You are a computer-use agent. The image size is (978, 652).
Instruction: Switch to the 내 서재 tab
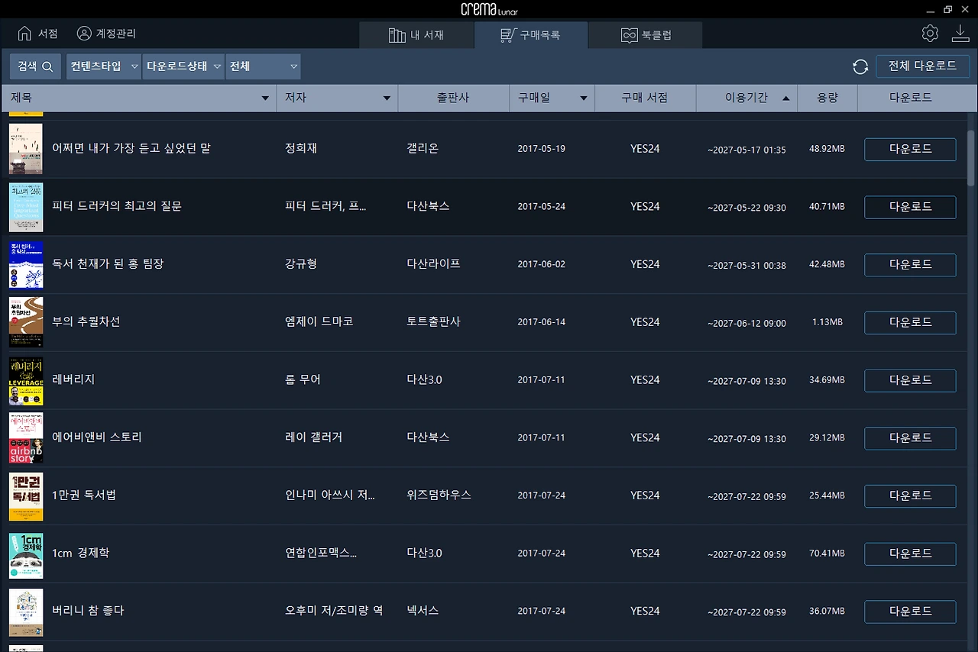416,35
